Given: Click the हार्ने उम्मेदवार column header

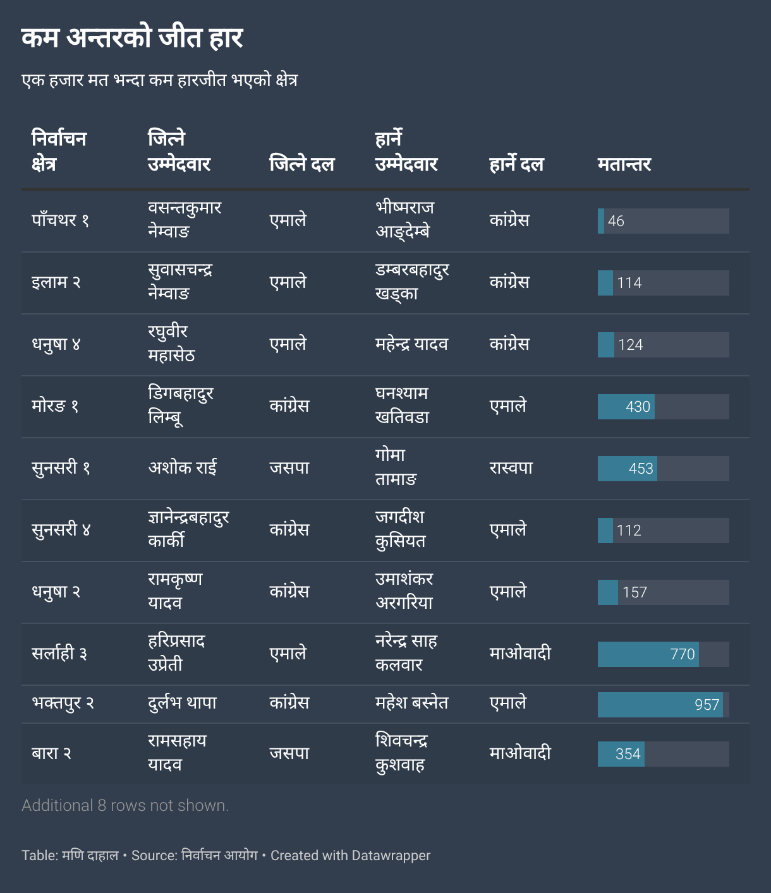Looking at the screenshot, I should (406, 152).
